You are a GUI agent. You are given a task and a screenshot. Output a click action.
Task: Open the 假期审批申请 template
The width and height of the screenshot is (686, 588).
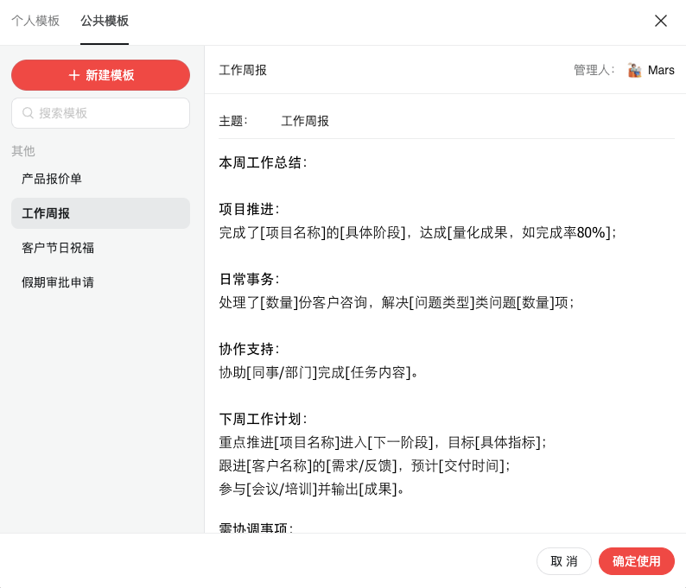tap(58, 282)
